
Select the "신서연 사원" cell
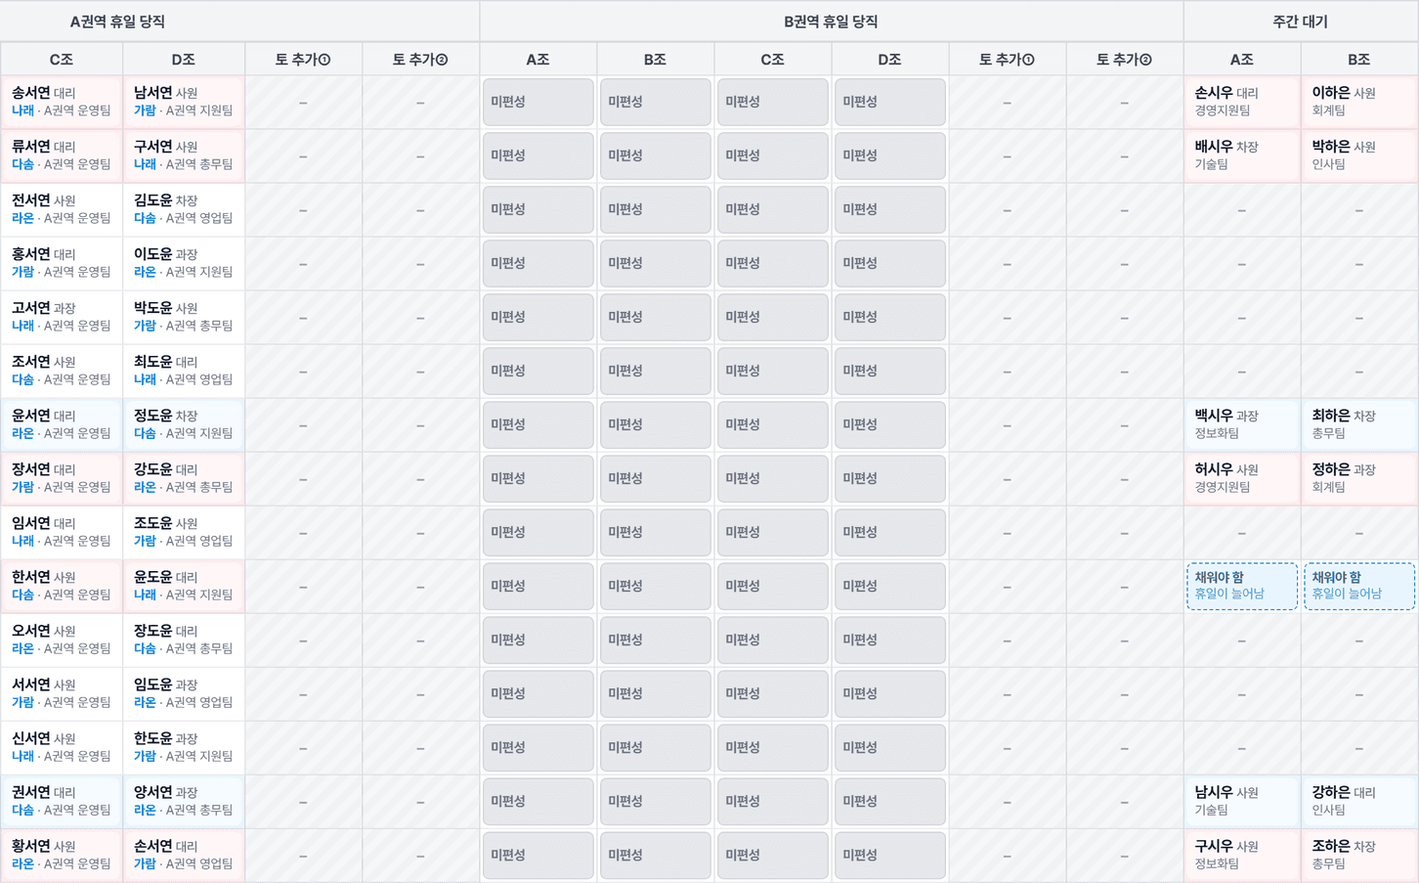coord(62,747)
